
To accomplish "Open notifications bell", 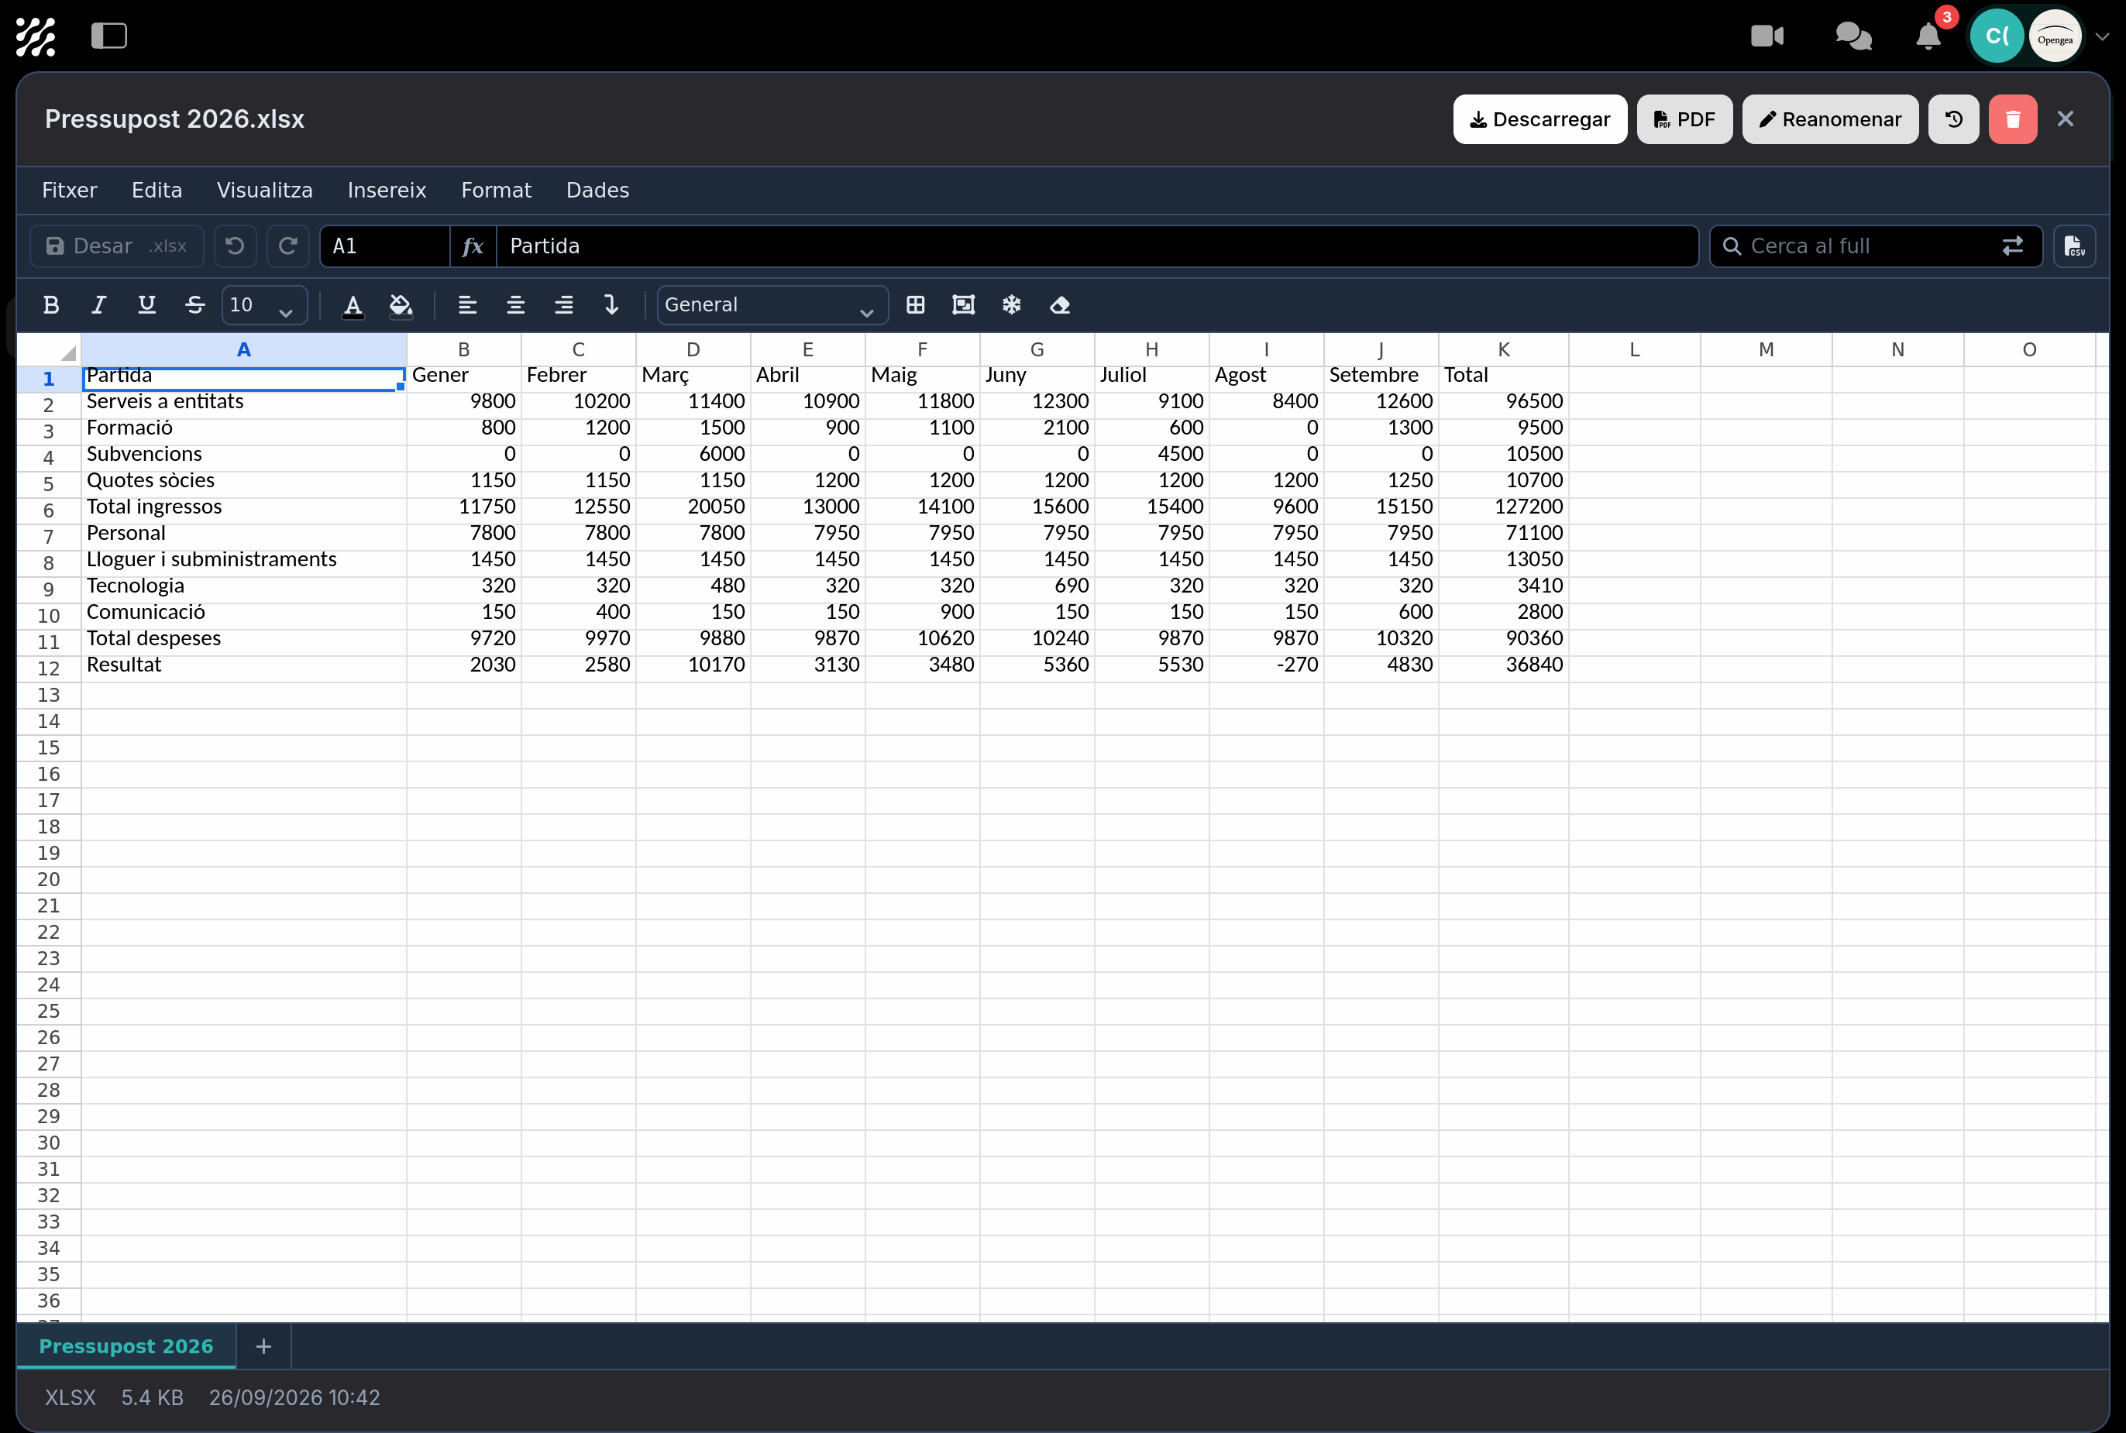I will 1928,36.
